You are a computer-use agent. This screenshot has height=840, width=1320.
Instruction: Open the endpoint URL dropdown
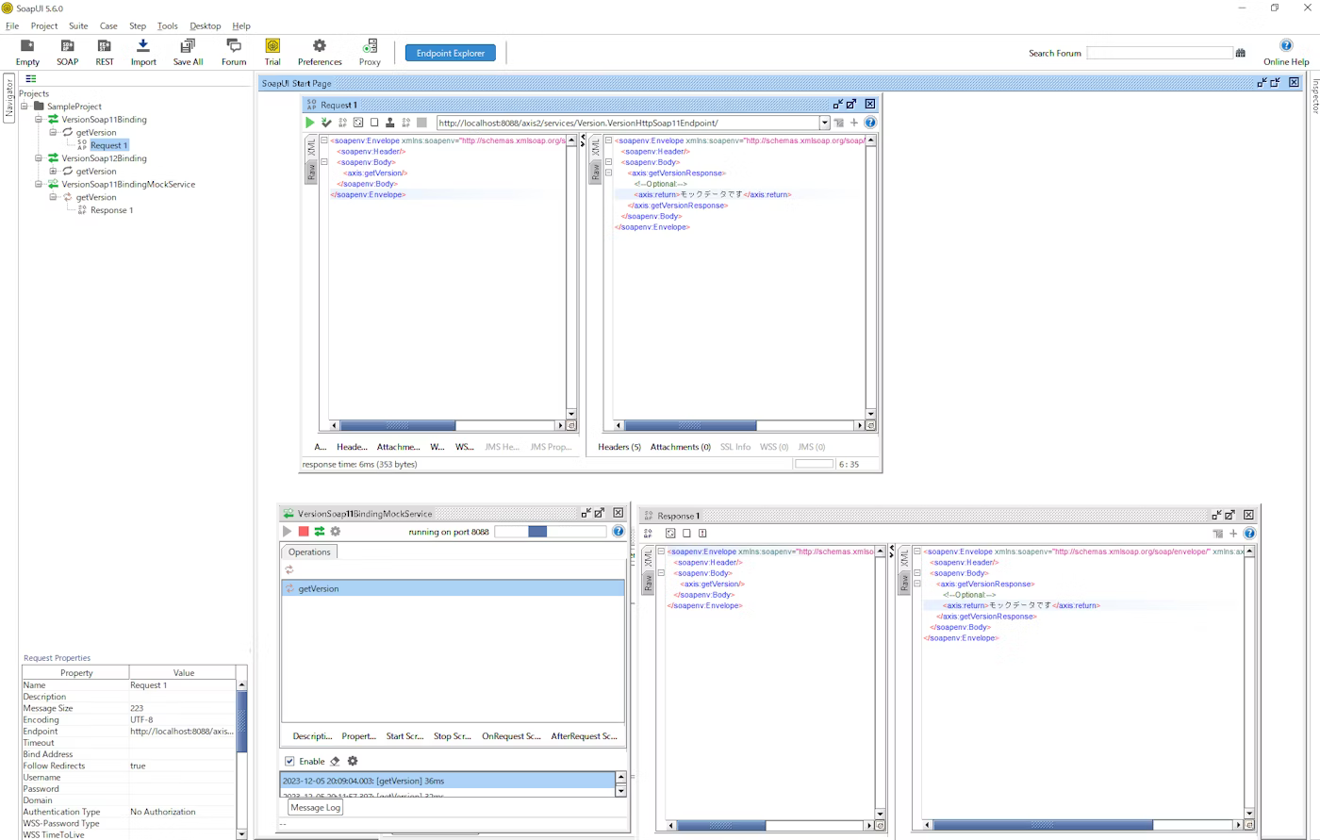pyautogui.click(x=823, y=123)
